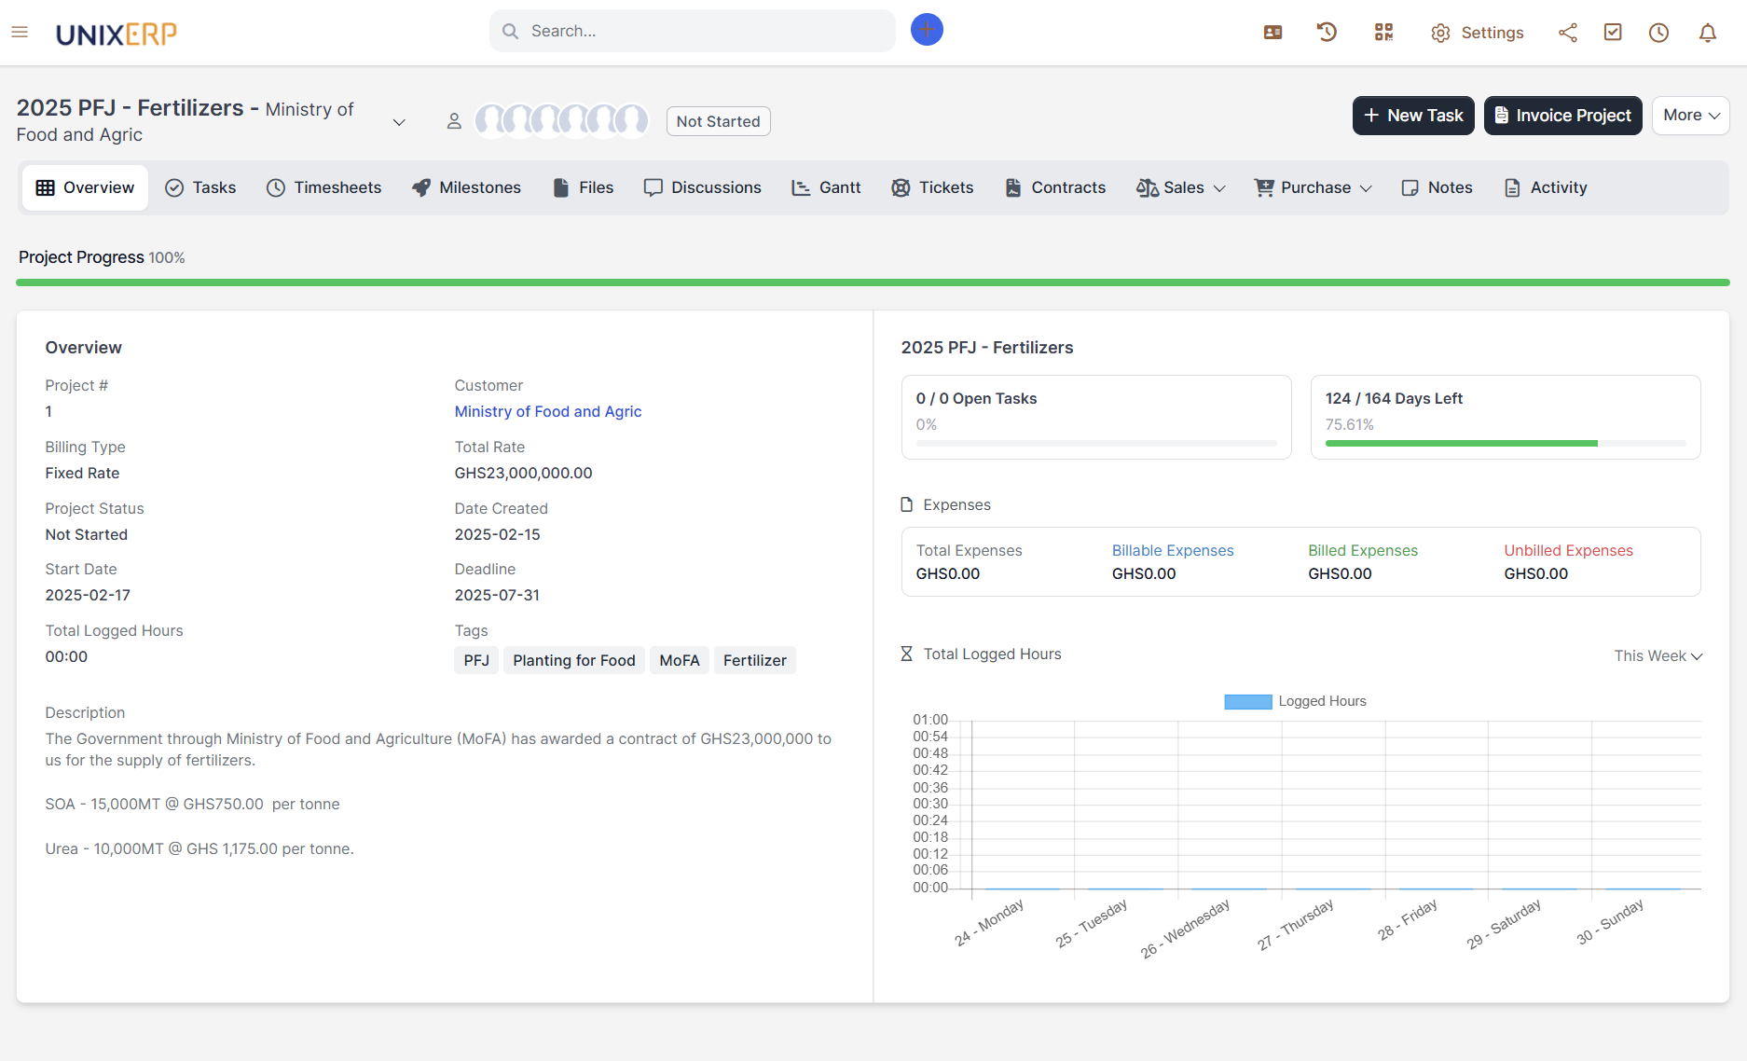Open the Notes tab

[x=1437, y=187]
